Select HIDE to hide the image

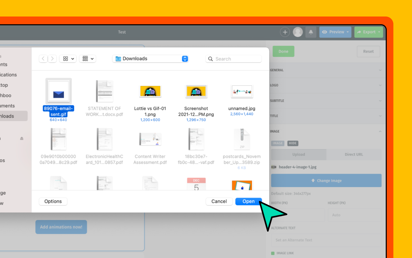[293, 143]
